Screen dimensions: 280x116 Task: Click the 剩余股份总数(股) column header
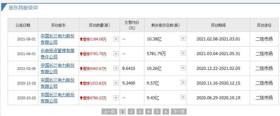pyautogui.click(x=165, y=25)
